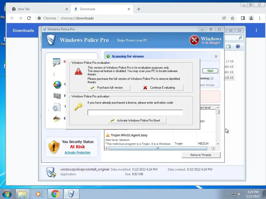The image size is (266, 199).
Task: Click Chrome forward arrow
Action: click(21, 18)
